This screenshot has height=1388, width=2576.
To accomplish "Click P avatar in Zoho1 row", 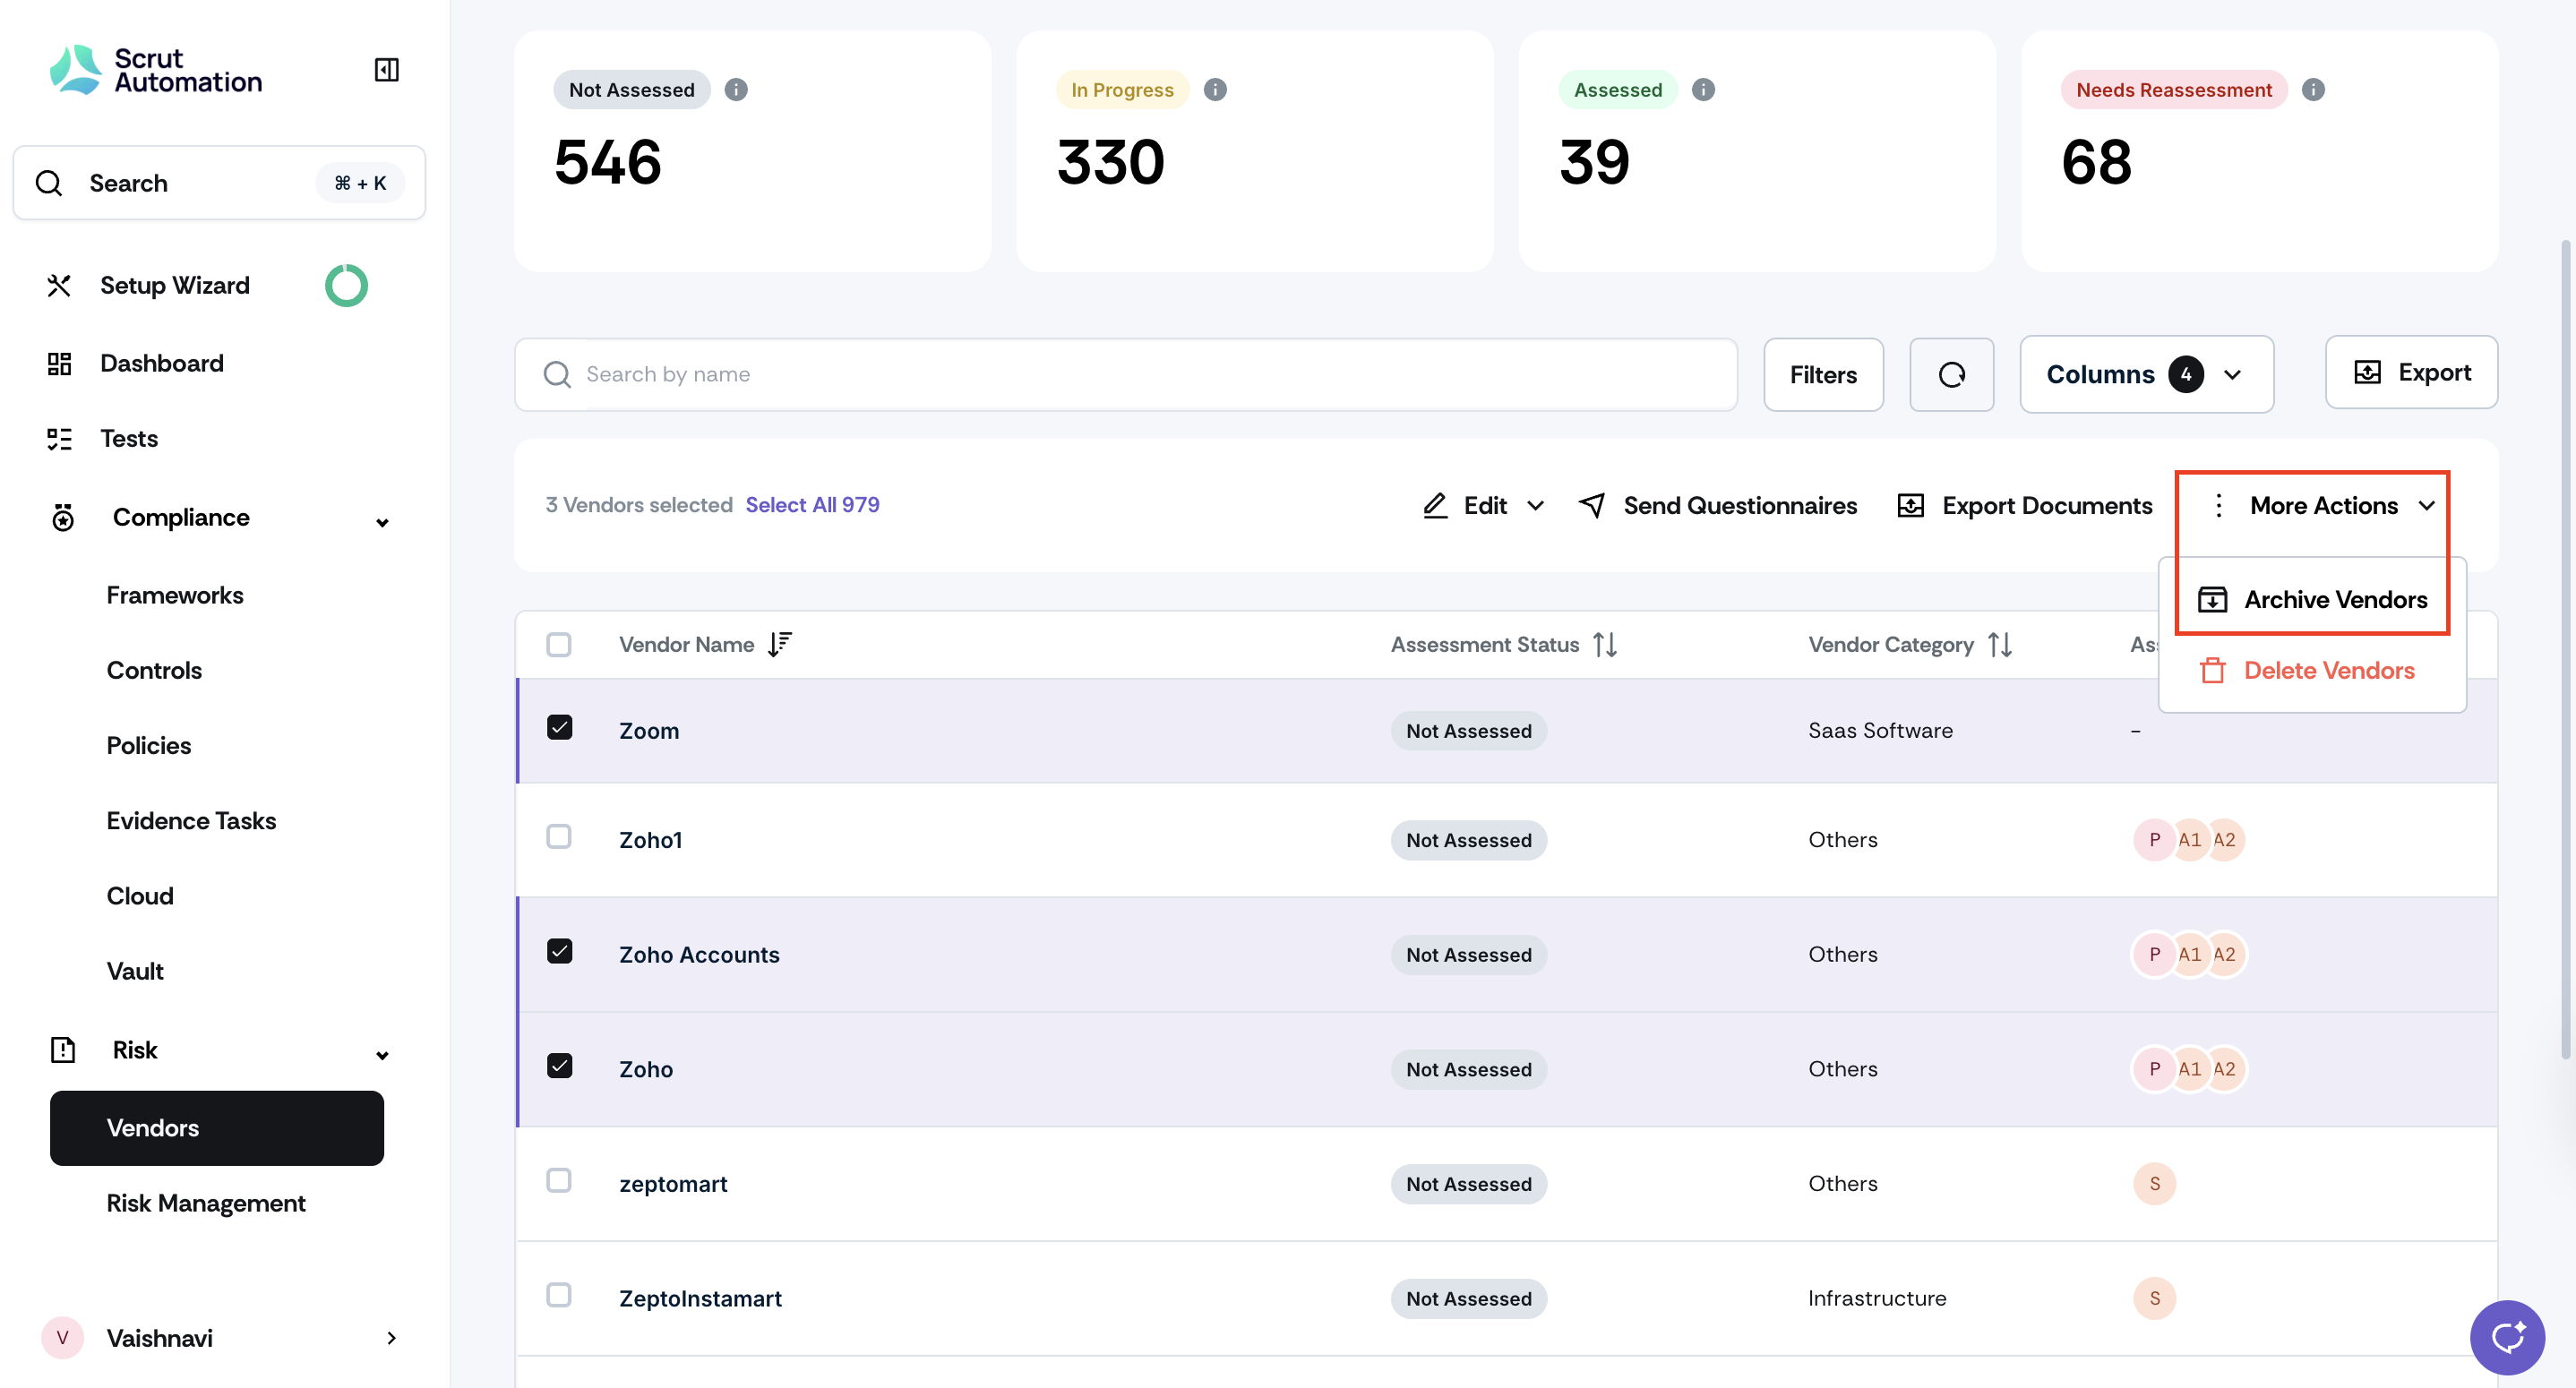I will pos(2154,839).
